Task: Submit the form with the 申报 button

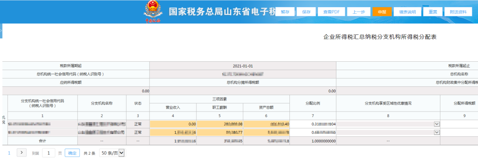Action: (382, 12)
